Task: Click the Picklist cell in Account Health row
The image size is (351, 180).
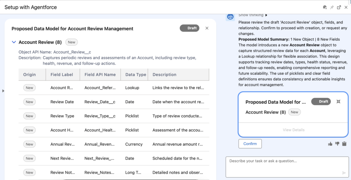Action: coord(132,130)
